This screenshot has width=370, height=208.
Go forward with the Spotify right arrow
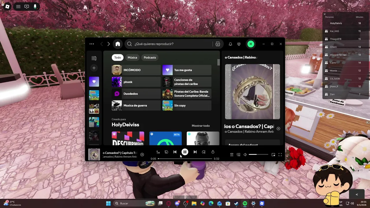pos(109,44)
